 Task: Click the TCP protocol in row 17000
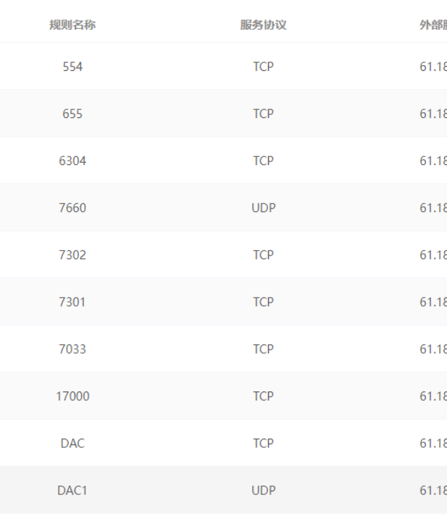point(263,396)
